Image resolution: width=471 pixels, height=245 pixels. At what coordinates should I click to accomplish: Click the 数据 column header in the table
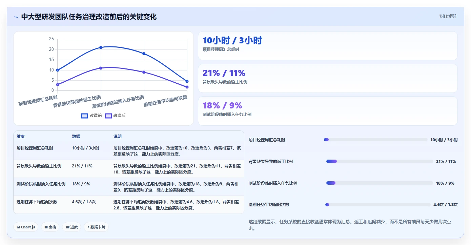[76, 137]
